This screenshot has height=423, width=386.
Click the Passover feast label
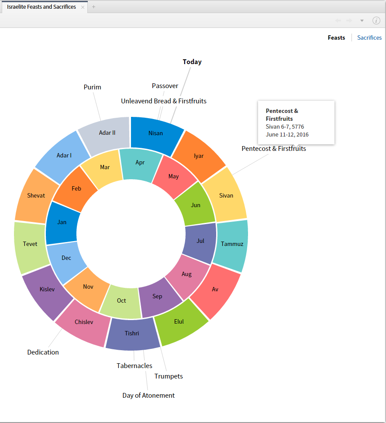[x=165, y=86]
